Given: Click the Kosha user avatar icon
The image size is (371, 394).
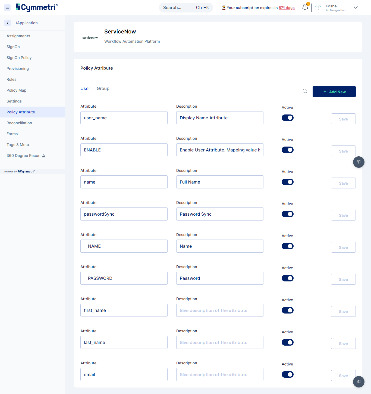Looking at the screenshot, I should (318, 8).
